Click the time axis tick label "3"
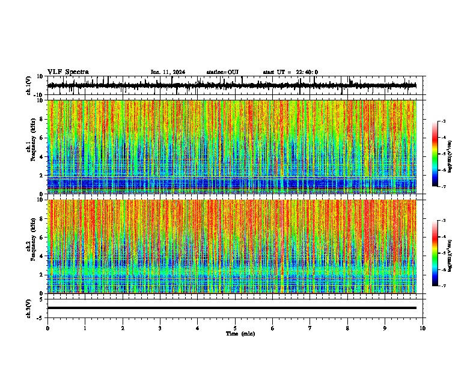Viewport: 476px width, 368px height. (160, 328)
